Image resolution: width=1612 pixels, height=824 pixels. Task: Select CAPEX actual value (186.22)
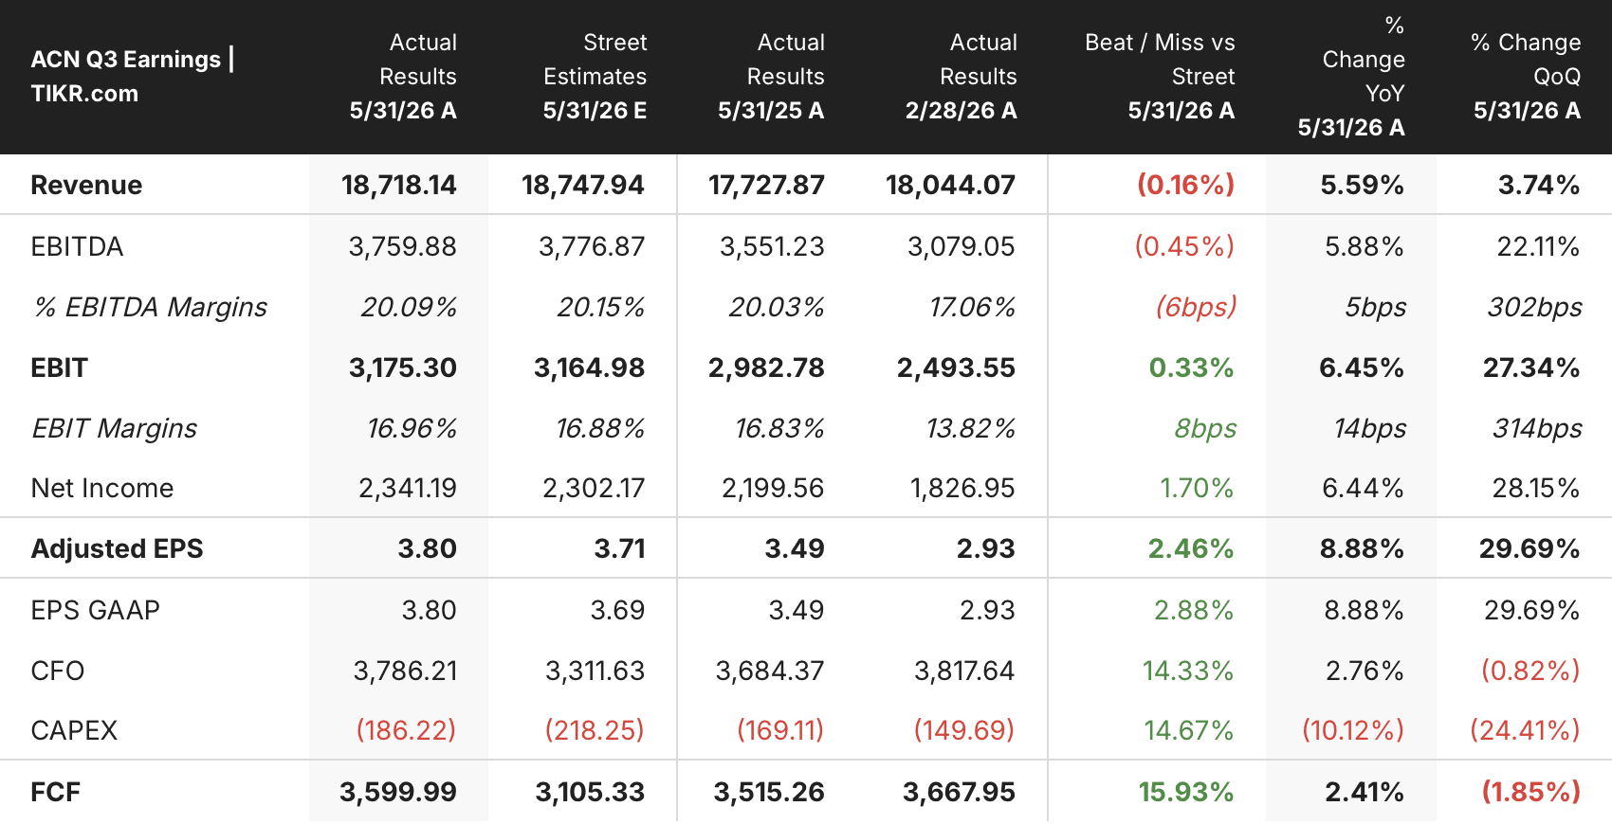406,730
